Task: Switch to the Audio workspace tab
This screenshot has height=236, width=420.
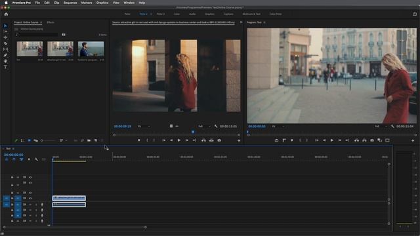Action: point(192,14)
